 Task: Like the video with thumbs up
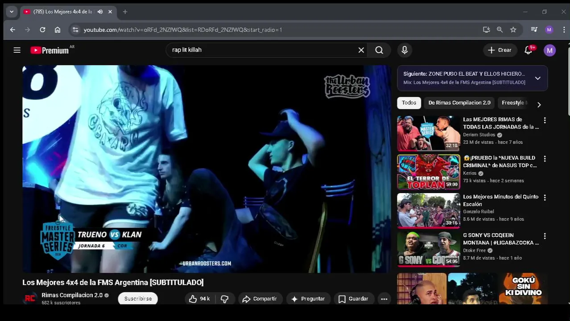(199, 299)
